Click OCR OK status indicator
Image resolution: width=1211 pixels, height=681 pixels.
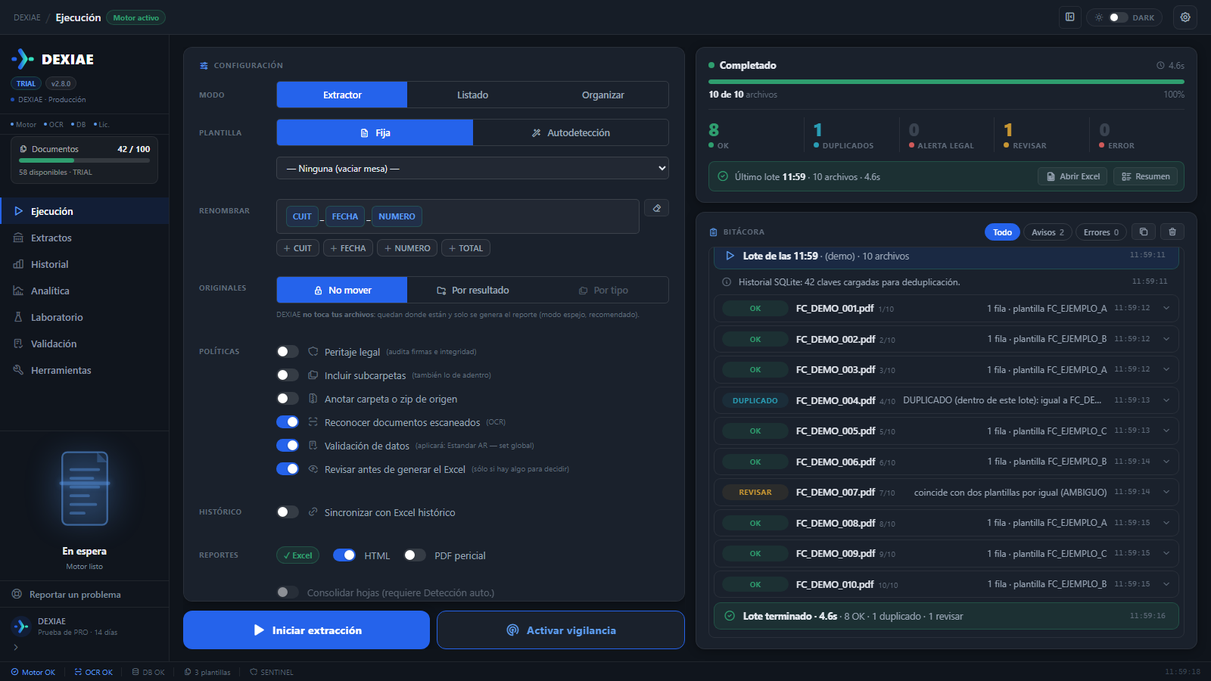(x=93, y=672)
